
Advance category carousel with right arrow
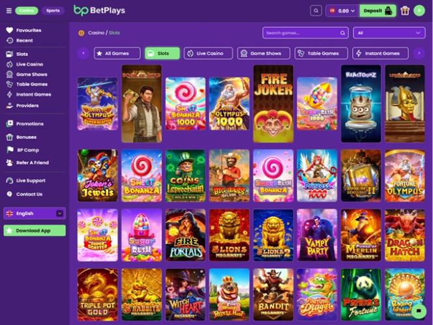(419, 53)
